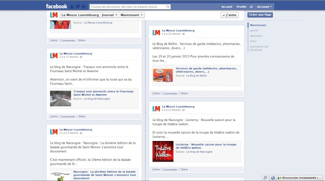Click the LM page logo in header
The width and height of the screenshot is (325, 181).
(x=54, y=15)
